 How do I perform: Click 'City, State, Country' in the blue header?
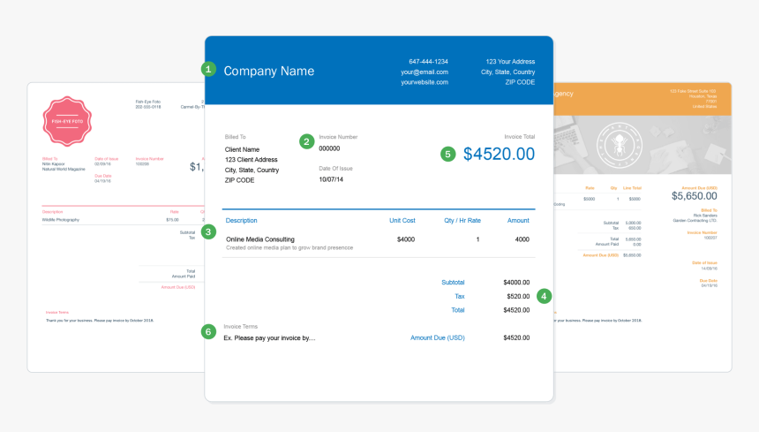pos(507,72)
